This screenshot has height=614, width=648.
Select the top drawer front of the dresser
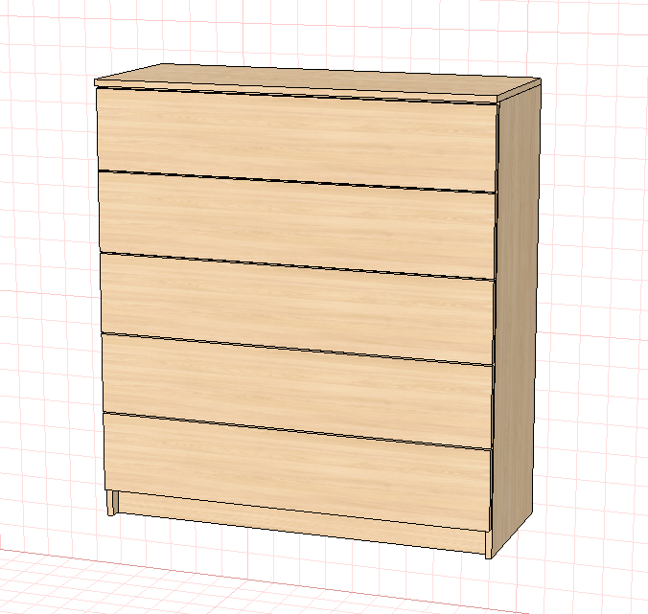297,140
